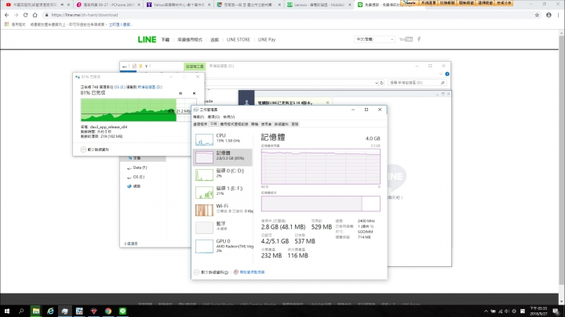Screen dimensions: 565x317
Task: Open LINE's Facebook page icon
Action: (x=419, y=39)
